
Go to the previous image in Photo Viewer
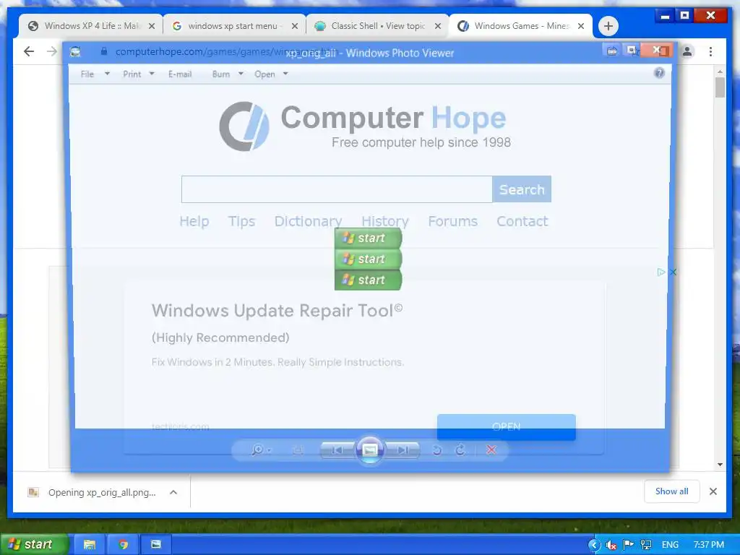(x=337, y=450)
